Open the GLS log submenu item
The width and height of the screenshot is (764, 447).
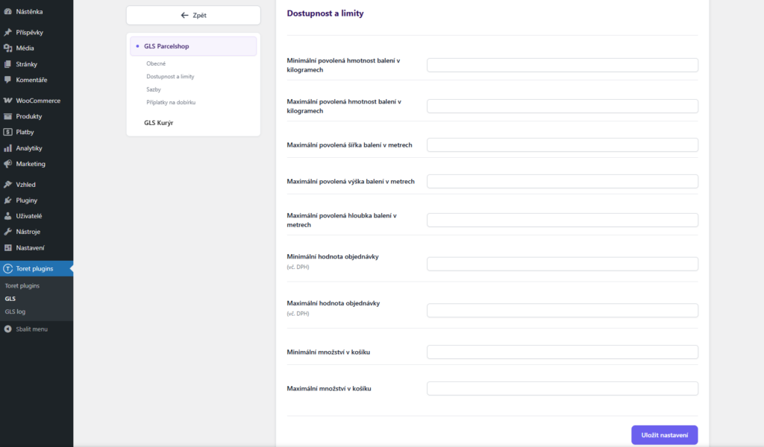point(15,311)
